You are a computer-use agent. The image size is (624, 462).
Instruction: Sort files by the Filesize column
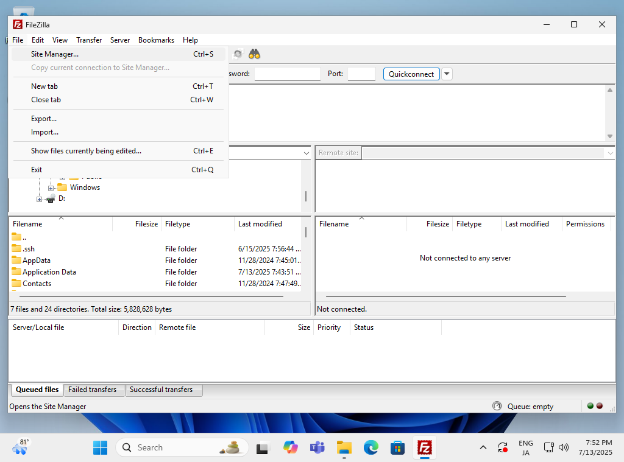[x=147, y=223]
